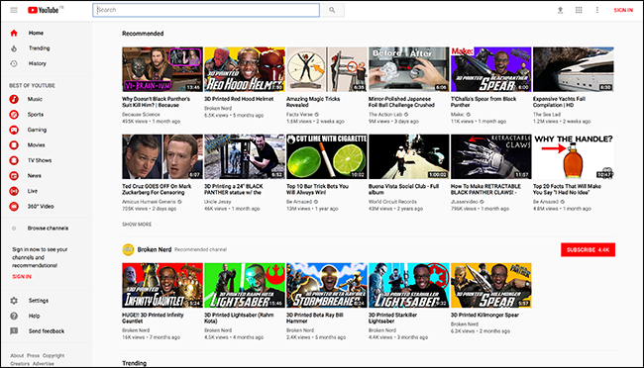Select TV Shows in Best of YouTube
The width and height of the screenshot is (644, 368).
(40, 160)
